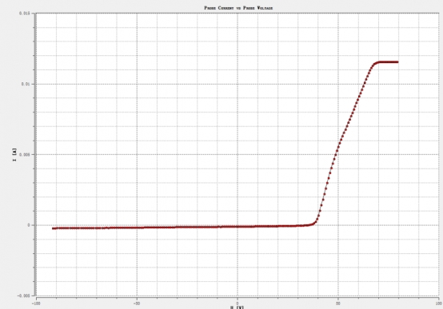443x309 pixels.
Task: Select the 0 tick label on current axis
Action: pos(28,225)
